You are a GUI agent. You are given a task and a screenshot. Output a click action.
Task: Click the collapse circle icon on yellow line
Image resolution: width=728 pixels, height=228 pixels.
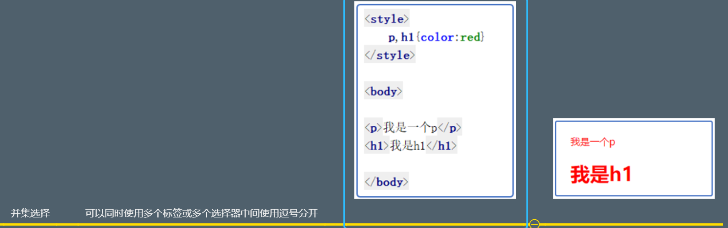(x=534, y=224)
